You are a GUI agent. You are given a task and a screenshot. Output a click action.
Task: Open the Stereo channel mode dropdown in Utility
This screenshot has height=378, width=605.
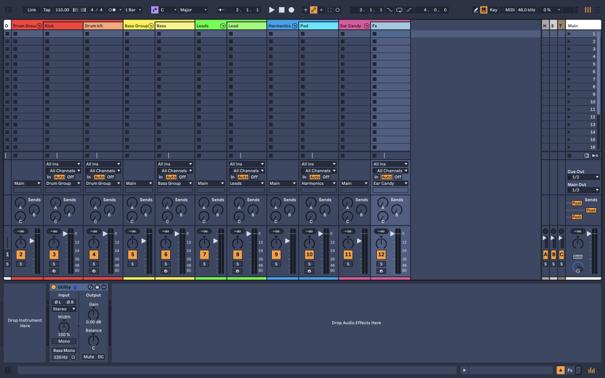click(64, 309)
